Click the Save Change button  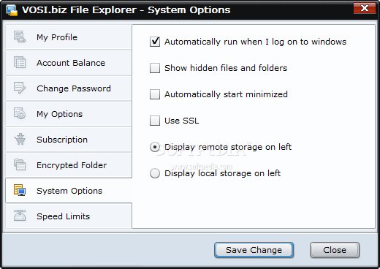[254, 250]
